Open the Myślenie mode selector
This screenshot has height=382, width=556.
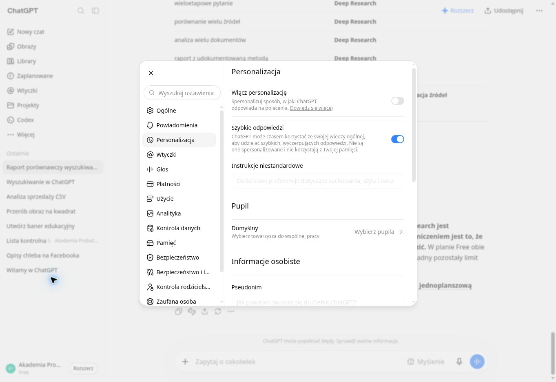[x=426, y=362]
